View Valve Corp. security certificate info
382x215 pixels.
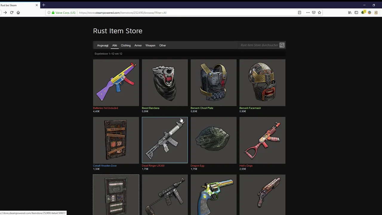pos(64,13)
